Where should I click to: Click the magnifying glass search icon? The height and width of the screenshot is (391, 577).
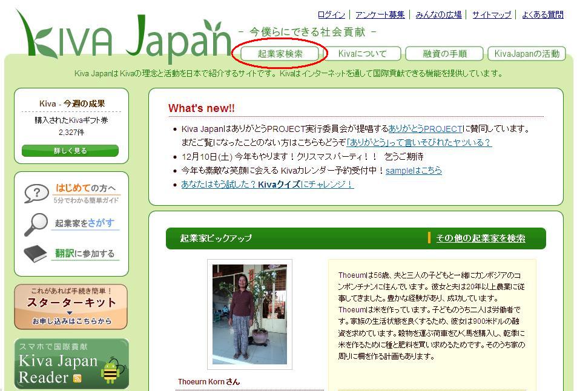point(36,224)
